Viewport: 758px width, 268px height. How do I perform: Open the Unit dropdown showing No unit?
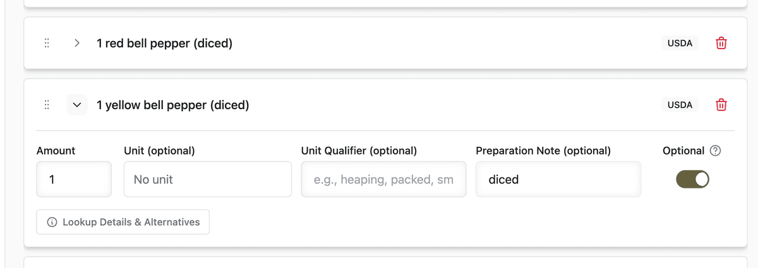208,179
